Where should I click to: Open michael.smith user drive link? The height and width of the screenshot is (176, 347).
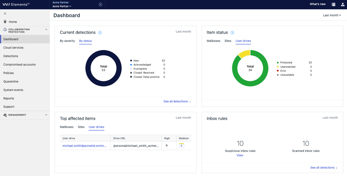[85, 146]
